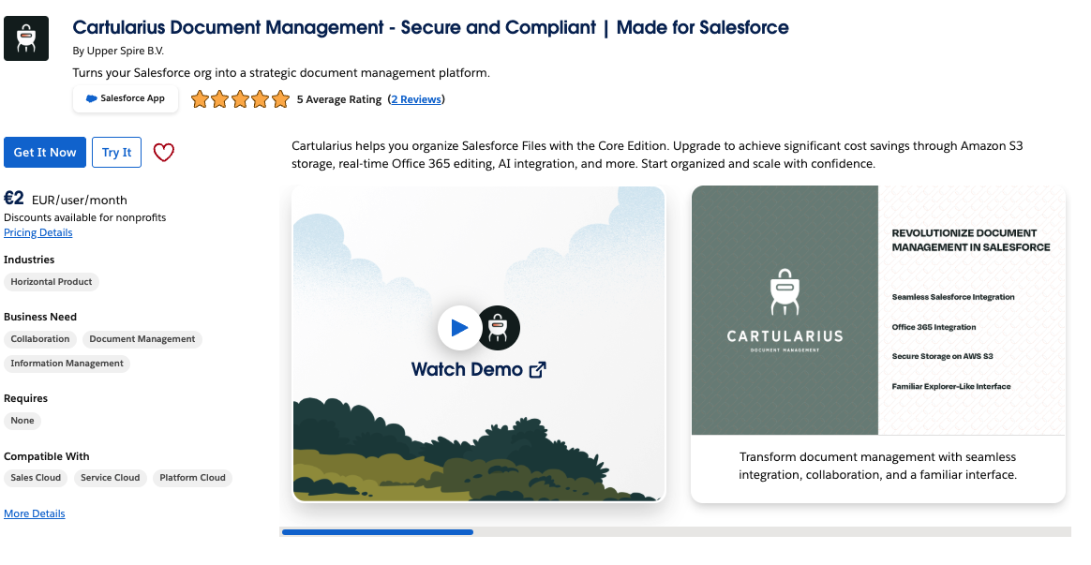Click the 'Cartularius helps you organize' description paragraph

[x=658, y=156]
